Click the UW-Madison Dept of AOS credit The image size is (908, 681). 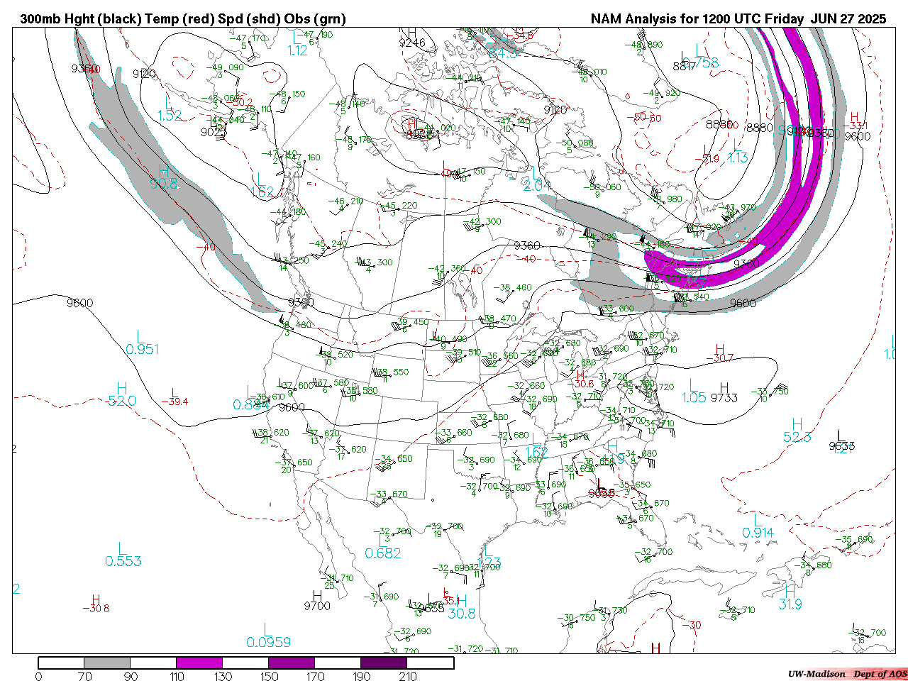pyautogui.click(x=847, y=674)
